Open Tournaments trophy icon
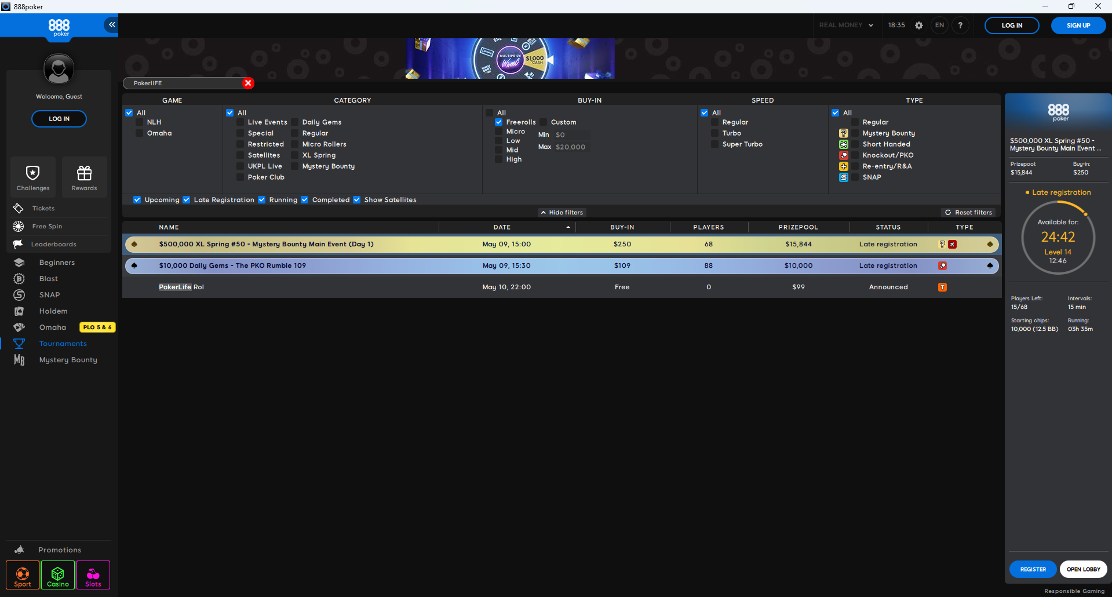Viewport: 1112px width, 597px height. point(19,344)
